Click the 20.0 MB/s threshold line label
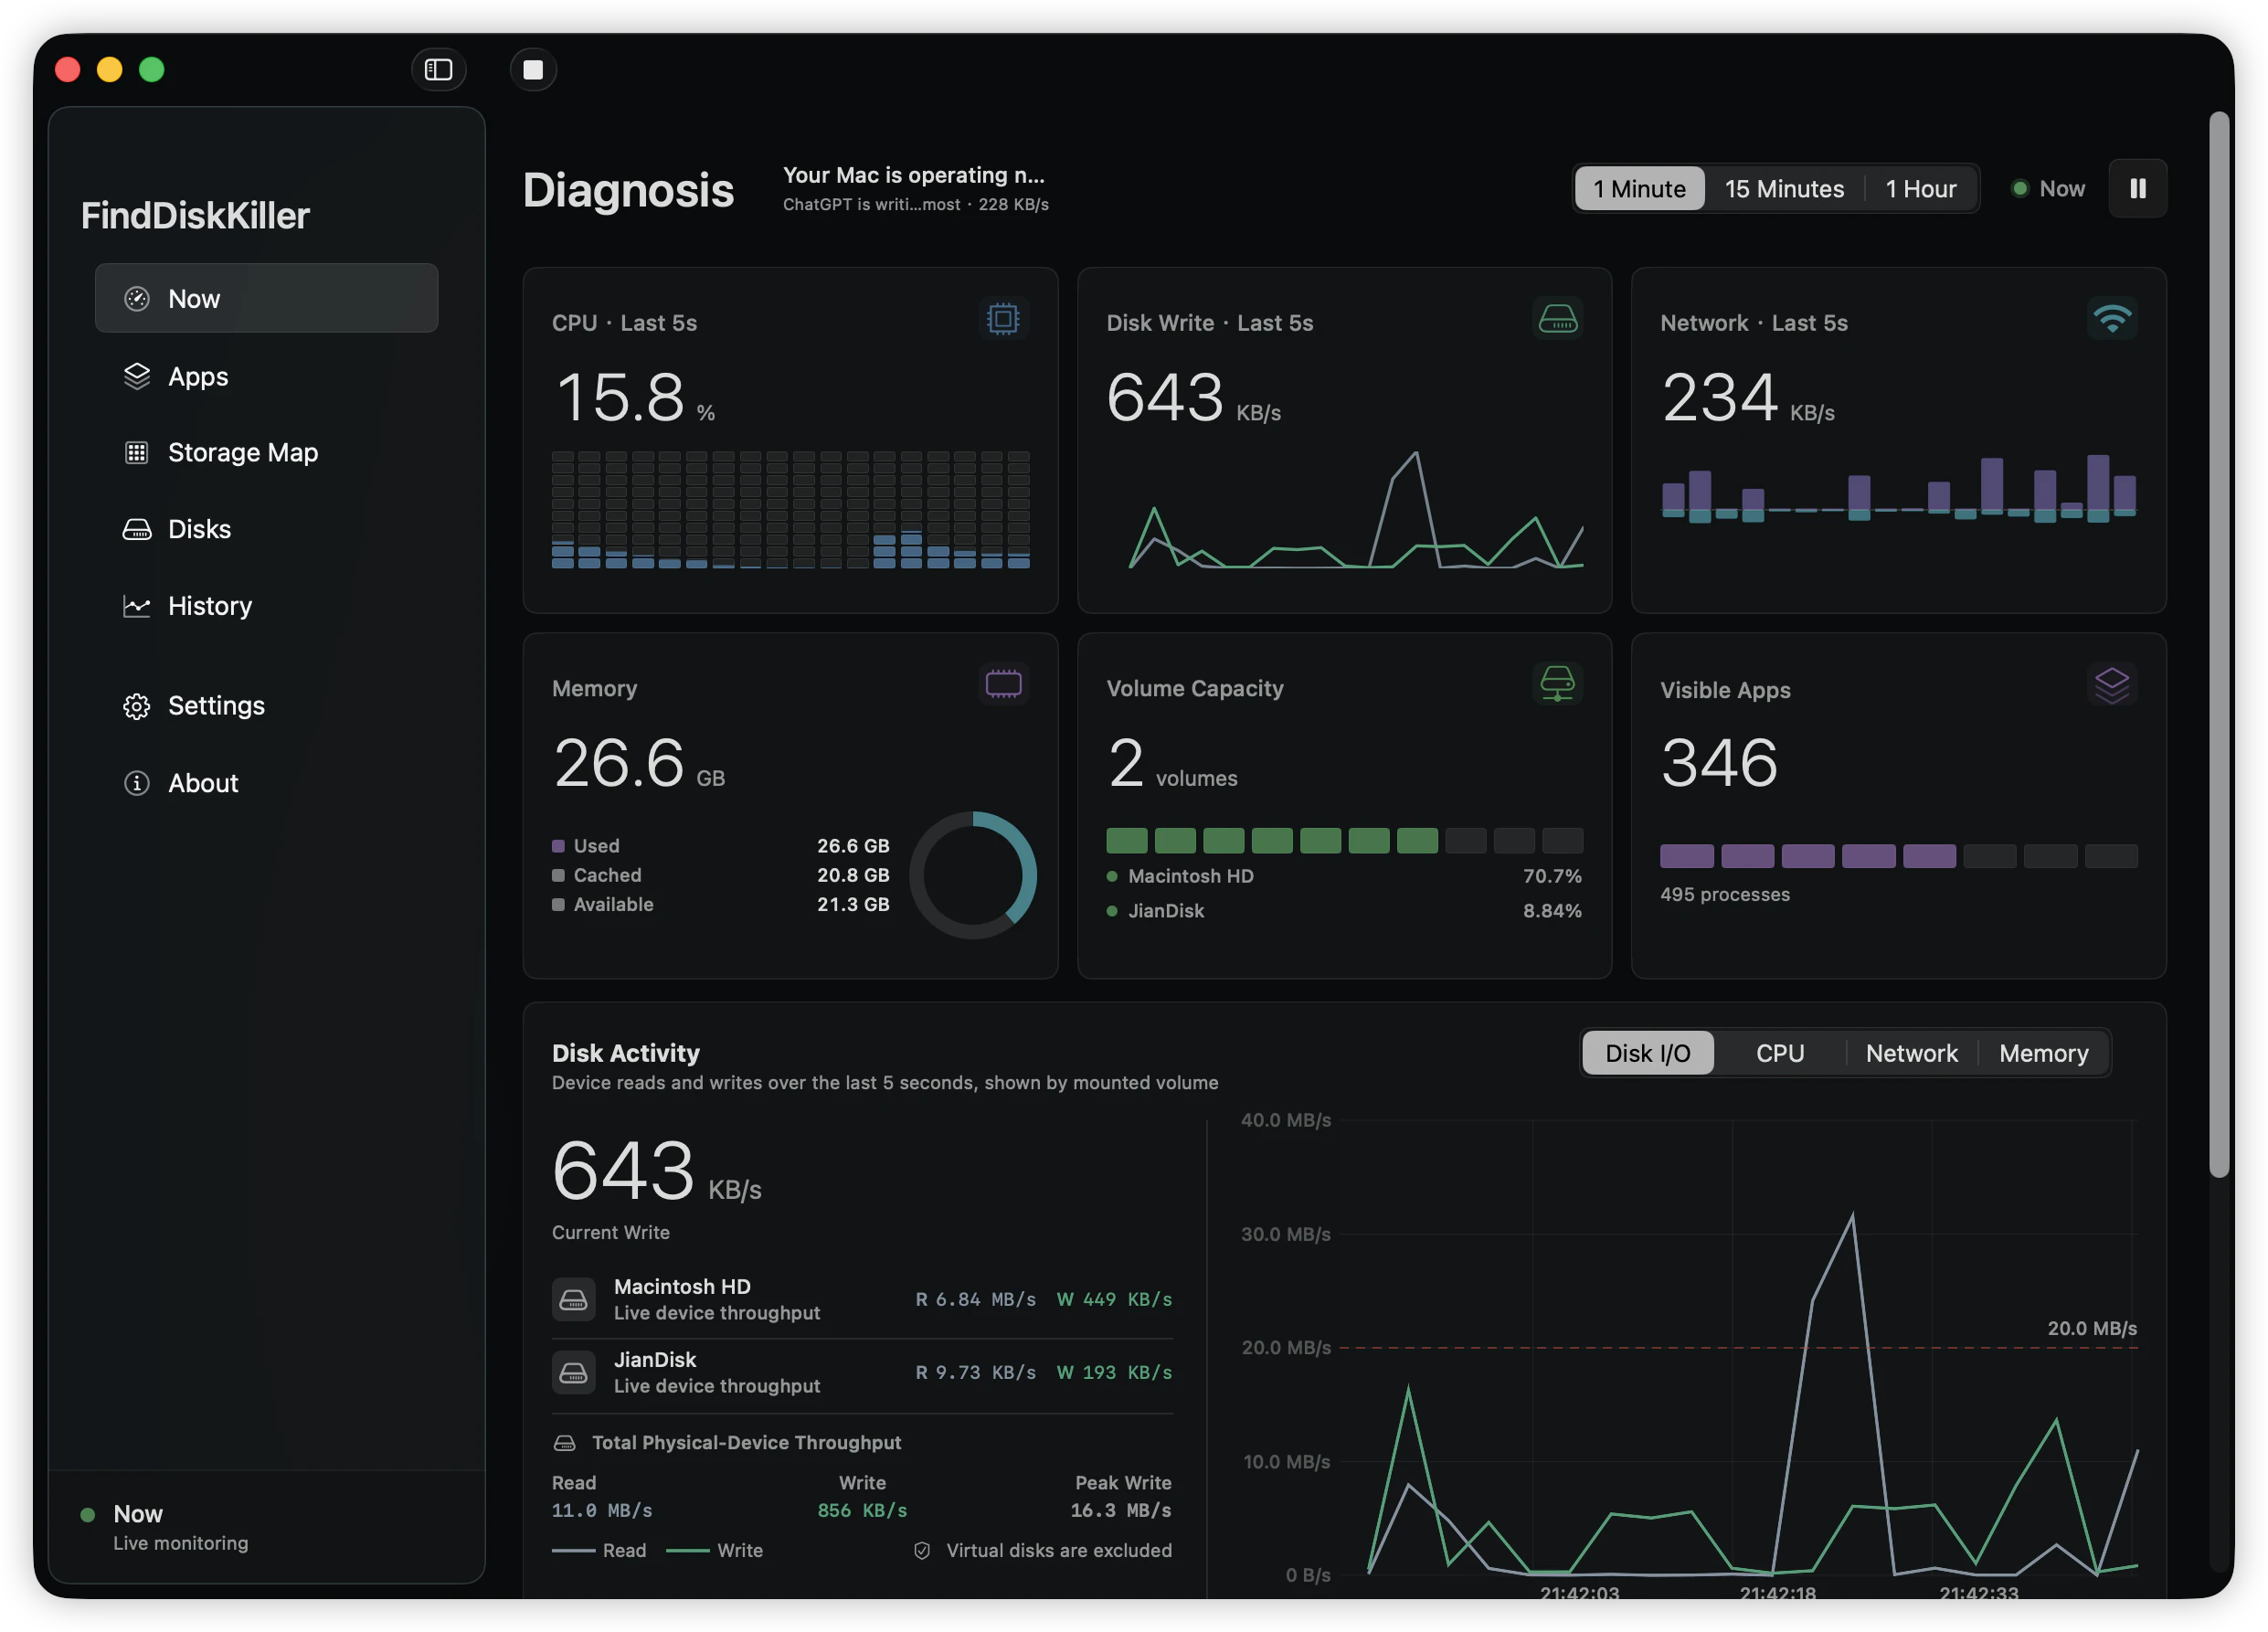Screen dimensions: 2268x1632 [x=2092, y=1328]
